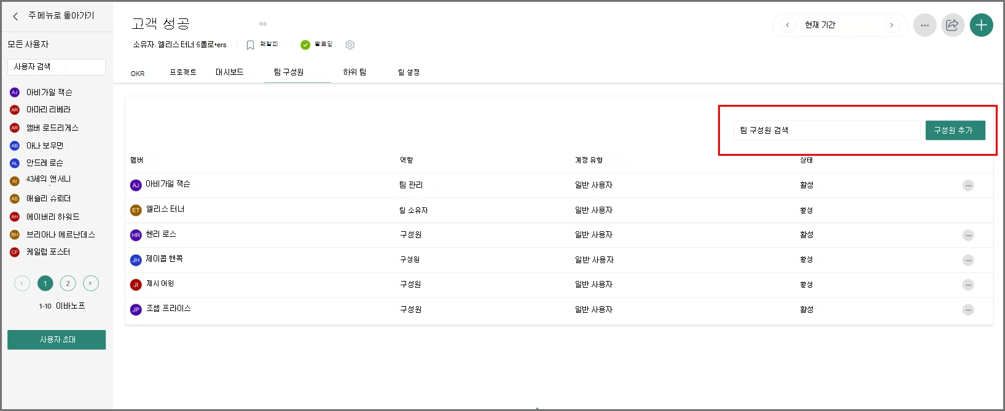Viewport: 1005px width, 411px height.
Task: Open current period selector 현재 기간
Action: click(x=820, y=25)
